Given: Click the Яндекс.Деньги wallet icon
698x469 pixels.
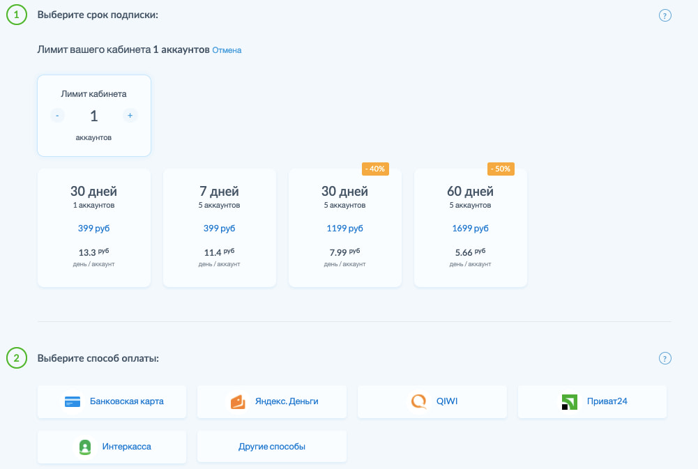Looking at the screenshot, I should point(236,401).
